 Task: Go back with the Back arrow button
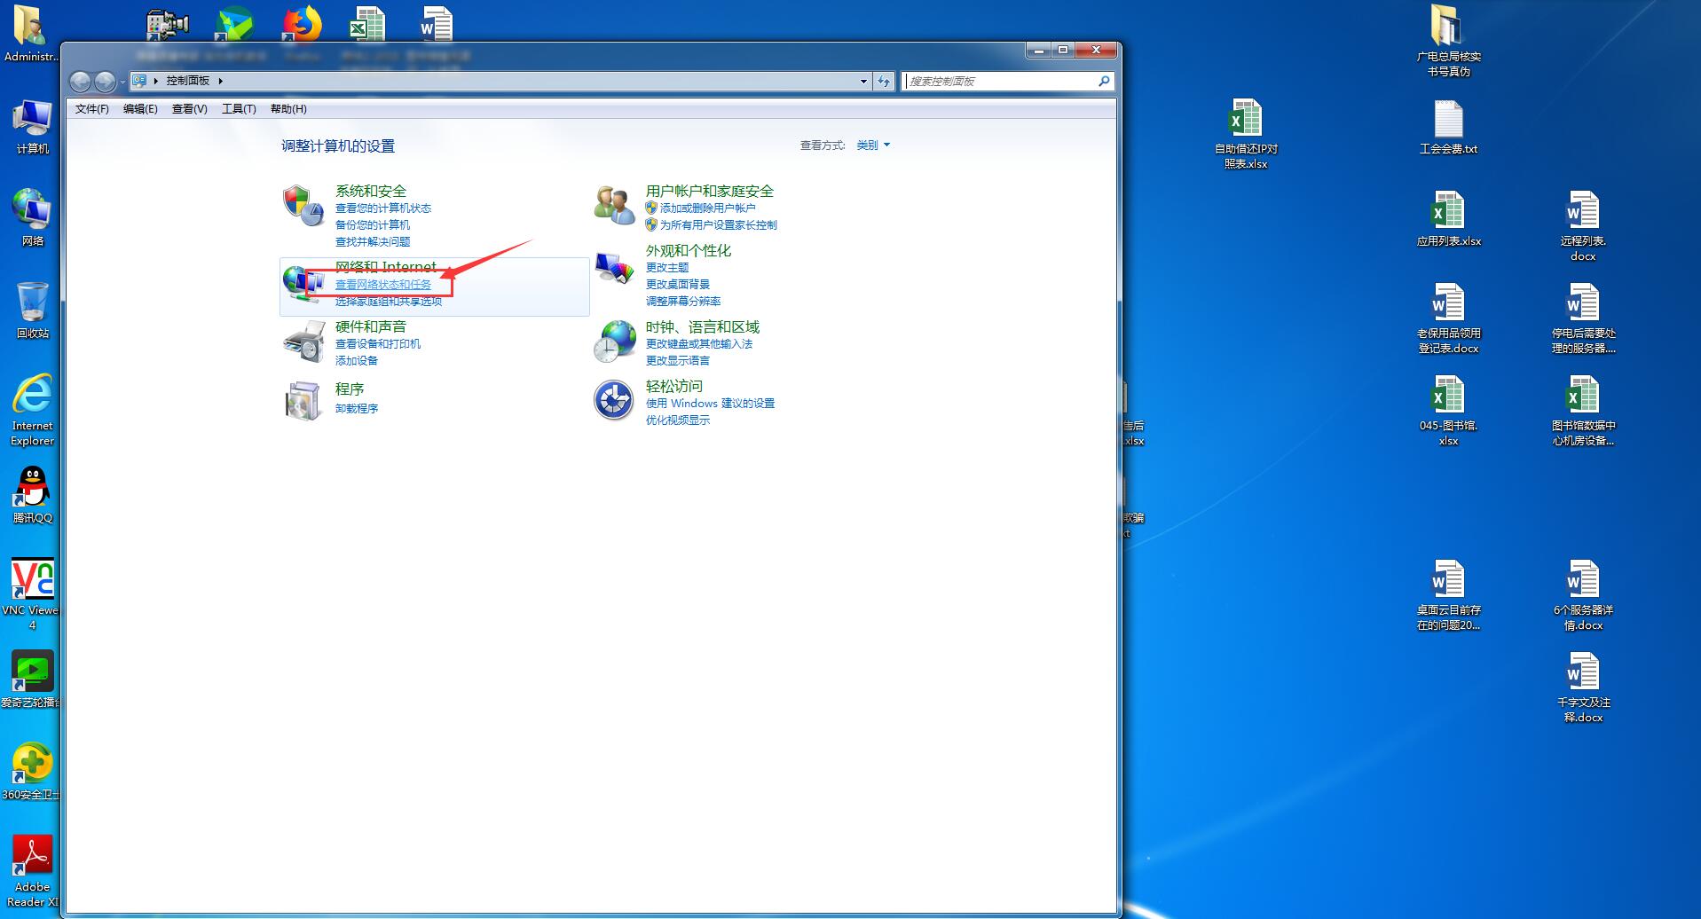pyautogui.click(x=81, y=82)
